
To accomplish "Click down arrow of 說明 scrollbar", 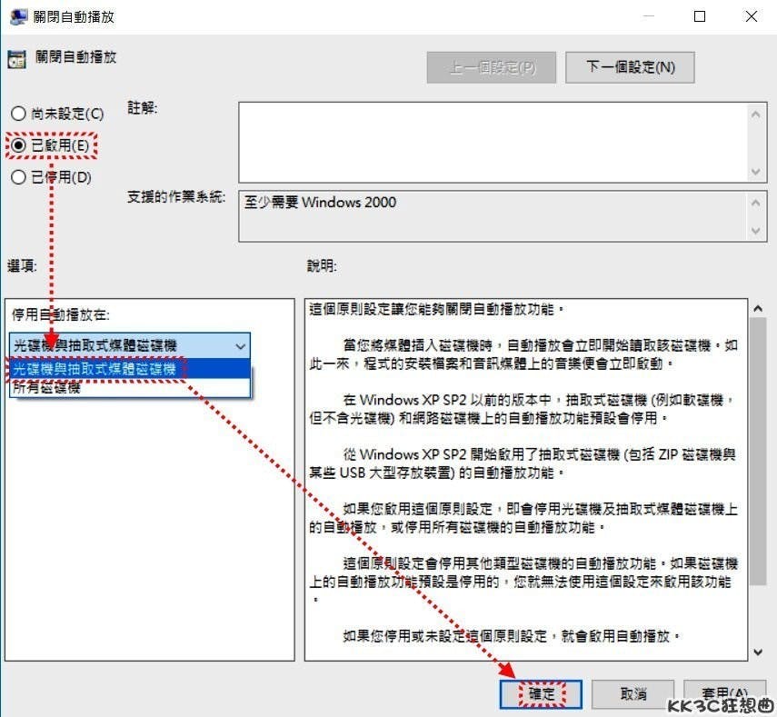I will coord(758,652).
